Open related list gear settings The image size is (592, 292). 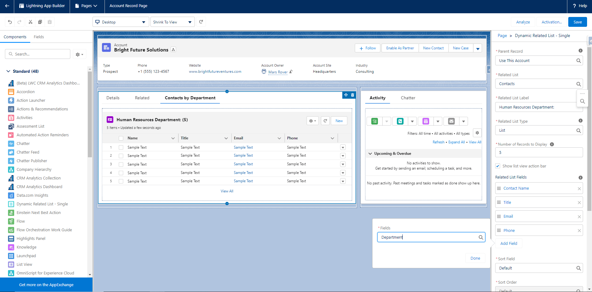[x=313, y=121]
